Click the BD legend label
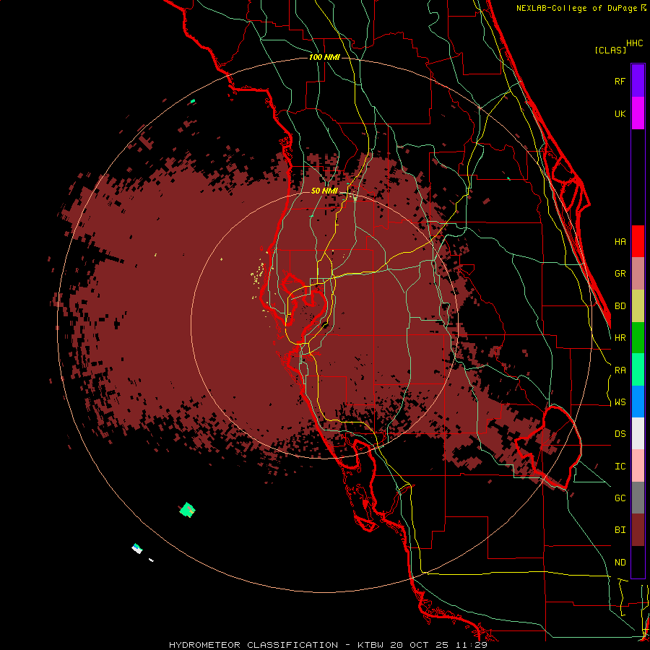Image resolution: width=650 pixels, height=650 pixels. (620, 306)
